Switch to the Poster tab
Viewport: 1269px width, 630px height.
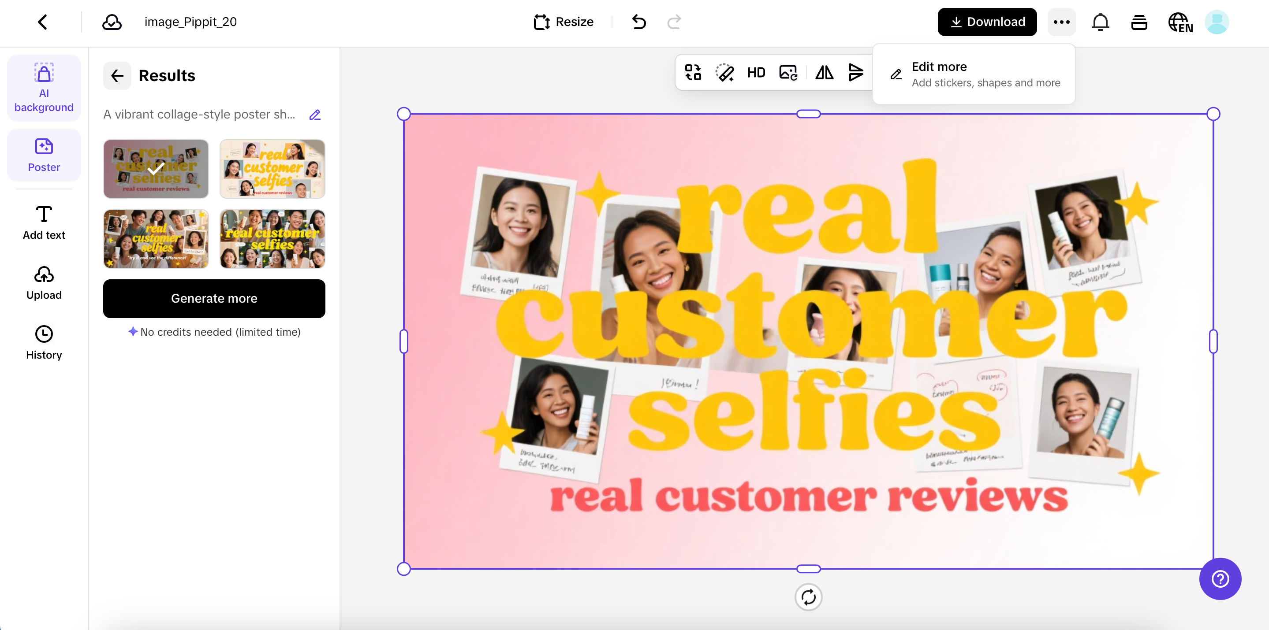click(x=43, y=155)
